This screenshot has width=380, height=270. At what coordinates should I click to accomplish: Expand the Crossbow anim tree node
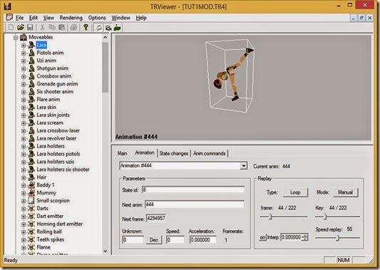click(24, 76)
